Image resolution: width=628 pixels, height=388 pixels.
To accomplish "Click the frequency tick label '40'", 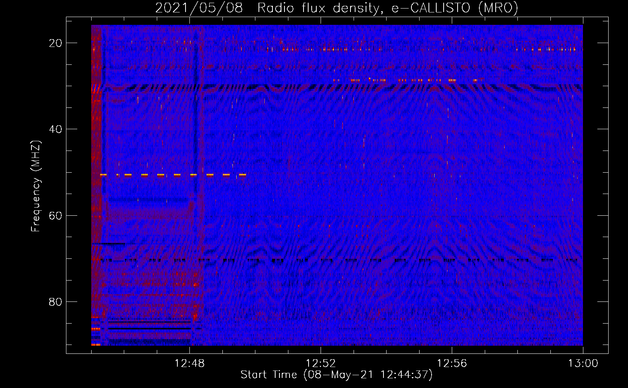I will point(56,129).
